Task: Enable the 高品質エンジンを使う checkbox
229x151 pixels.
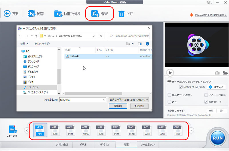Action: (x=169, y=95)
